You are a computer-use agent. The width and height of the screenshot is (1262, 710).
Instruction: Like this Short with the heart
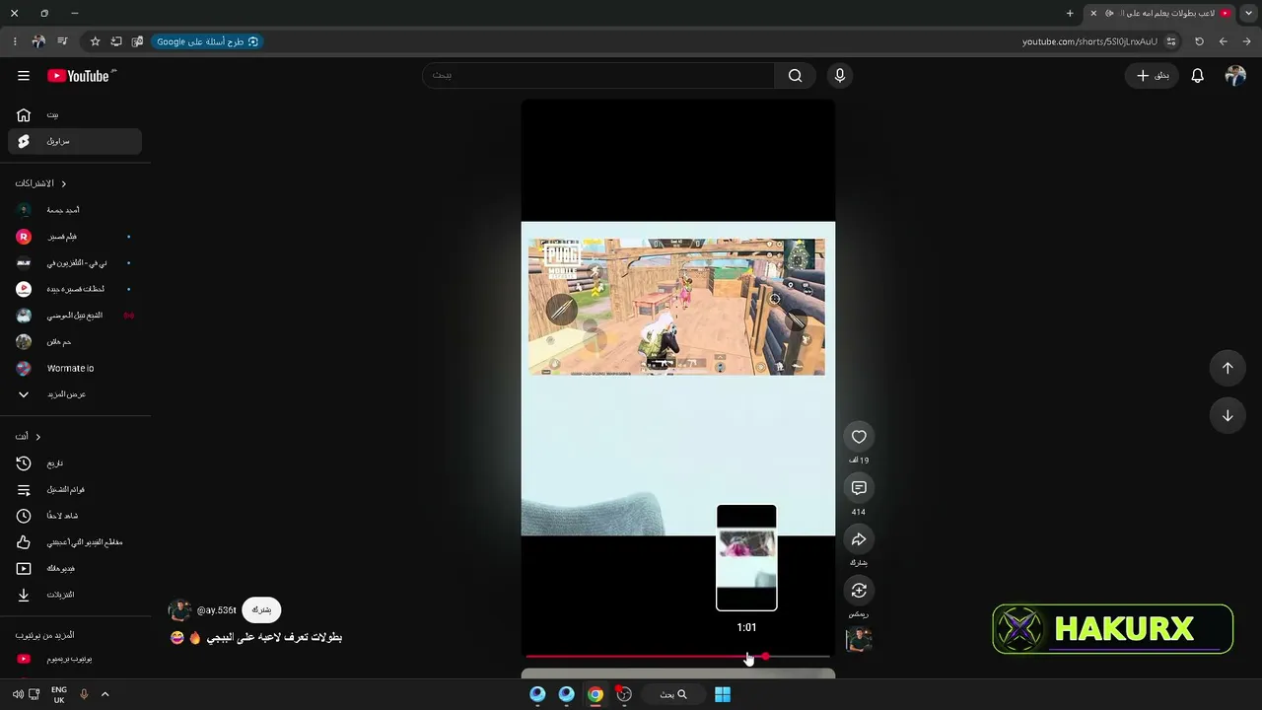[x=859, y=437]
